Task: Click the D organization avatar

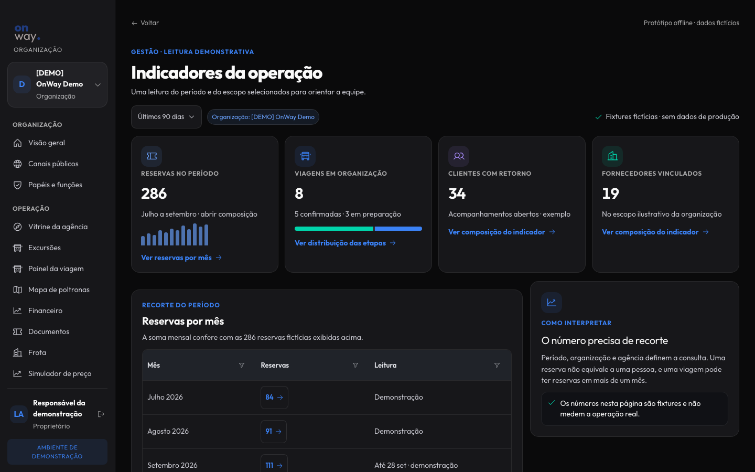Action: [22, 84]
